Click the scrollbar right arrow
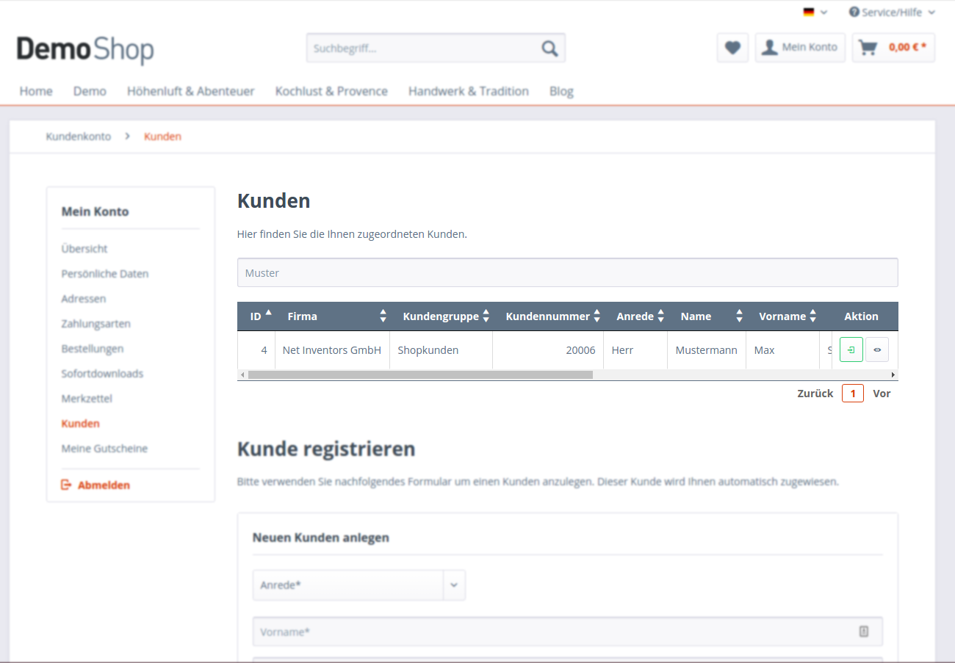The height and width of the screenshot is (663, 955). (x=893, y=374)
